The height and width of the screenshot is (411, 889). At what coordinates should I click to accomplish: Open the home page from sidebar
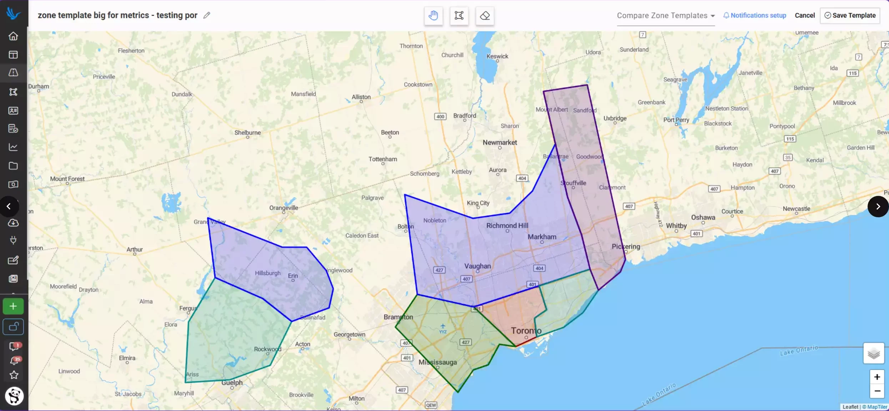(13, 36)
